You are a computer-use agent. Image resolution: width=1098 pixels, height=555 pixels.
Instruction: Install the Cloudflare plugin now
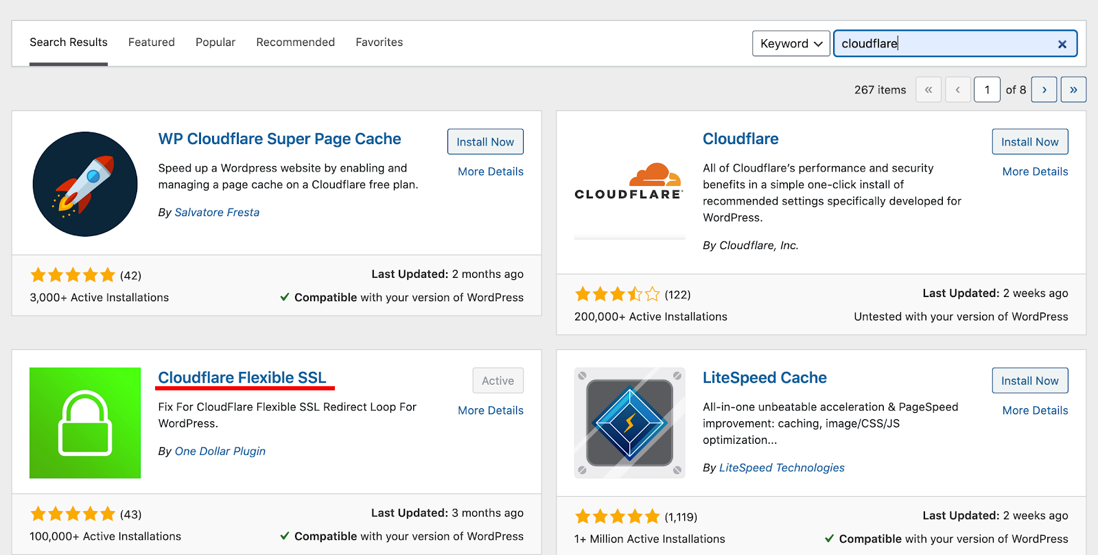click(x=1029, y=142)
